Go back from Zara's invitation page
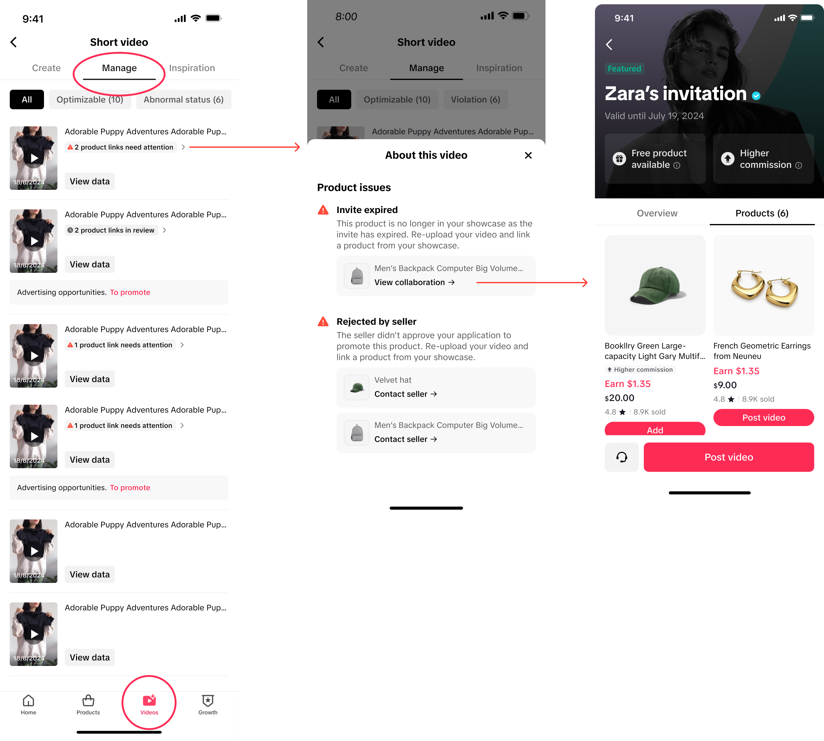Screen dimensions: 824x741 pos(609,44)
